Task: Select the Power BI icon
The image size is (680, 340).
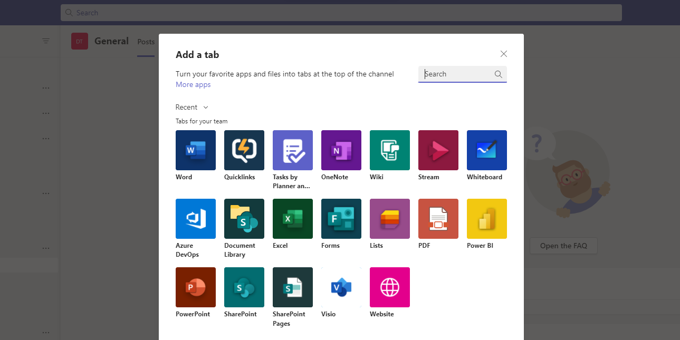Action: [487, 219]
